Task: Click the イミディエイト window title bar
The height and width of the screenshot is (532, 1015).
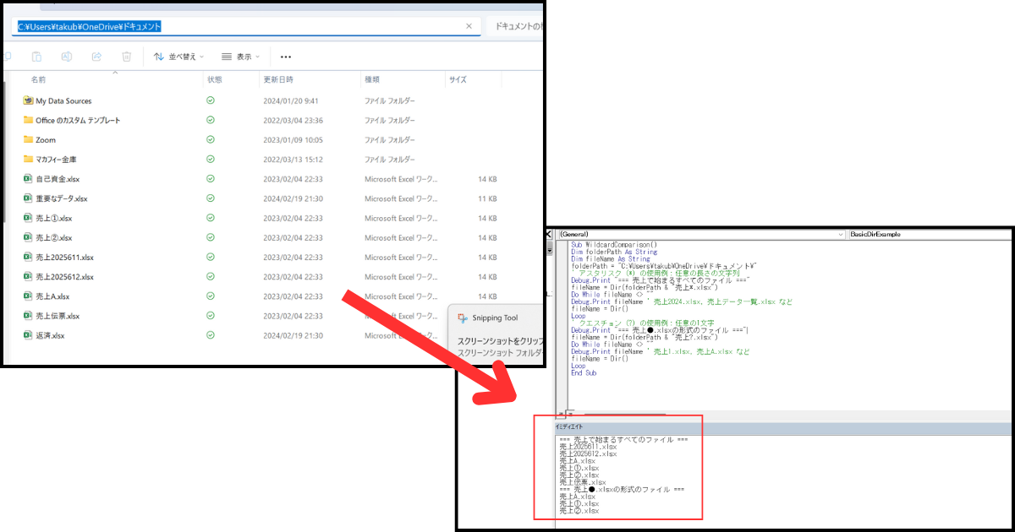Action: click(x=784, y=428)
